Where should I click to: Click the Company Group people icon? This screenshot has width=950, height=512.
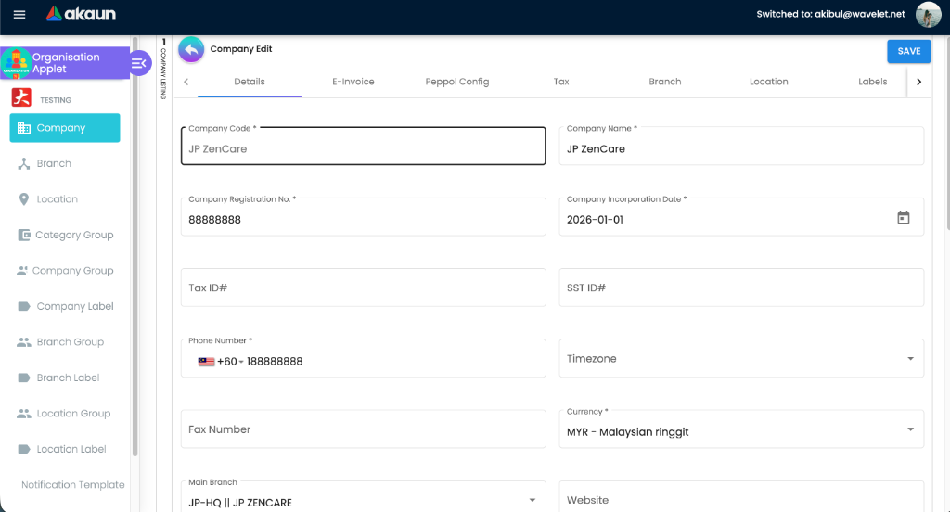point(22,271)
